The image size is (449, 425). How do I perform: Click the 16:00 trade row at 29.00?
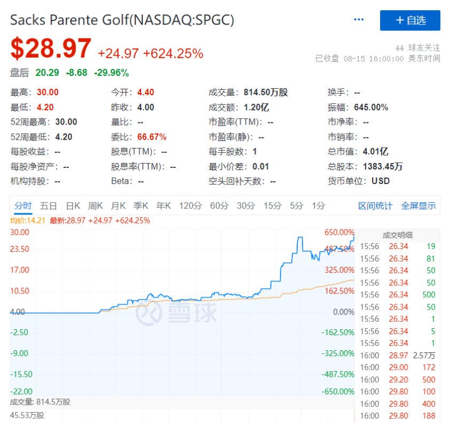398,367
